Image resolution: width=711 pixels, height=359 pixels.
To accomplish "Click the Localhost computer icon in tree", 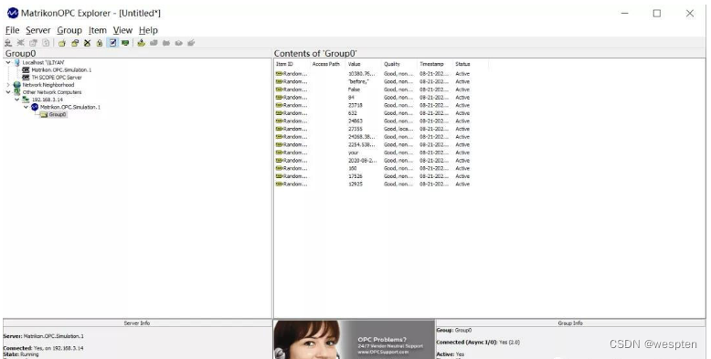I will click(x=17, y=62).
